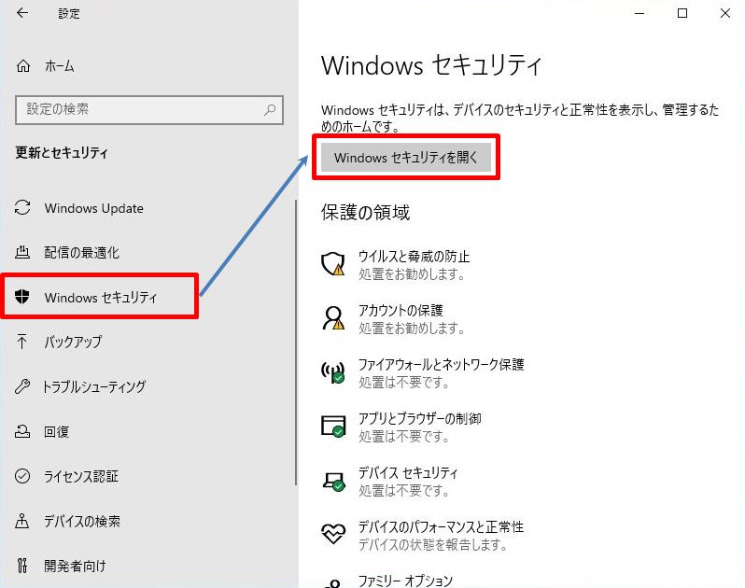Open 回復 settings in sidebar

[x=57, y=432]
